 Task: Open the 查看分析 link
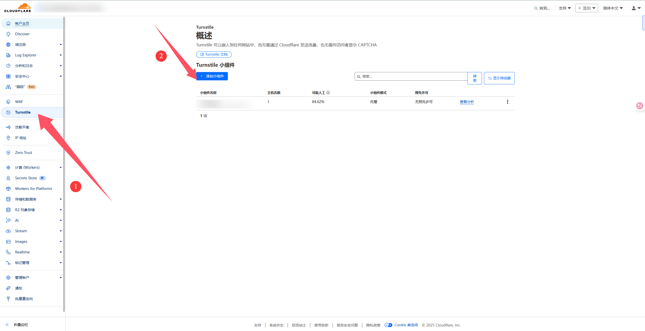pyautogui.click(x=467, y=102)
